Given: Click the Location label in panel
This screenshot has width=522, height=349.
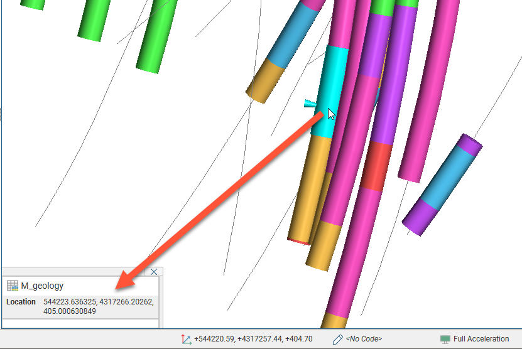Looking at the screenshot, I should (x=21, y=302).
